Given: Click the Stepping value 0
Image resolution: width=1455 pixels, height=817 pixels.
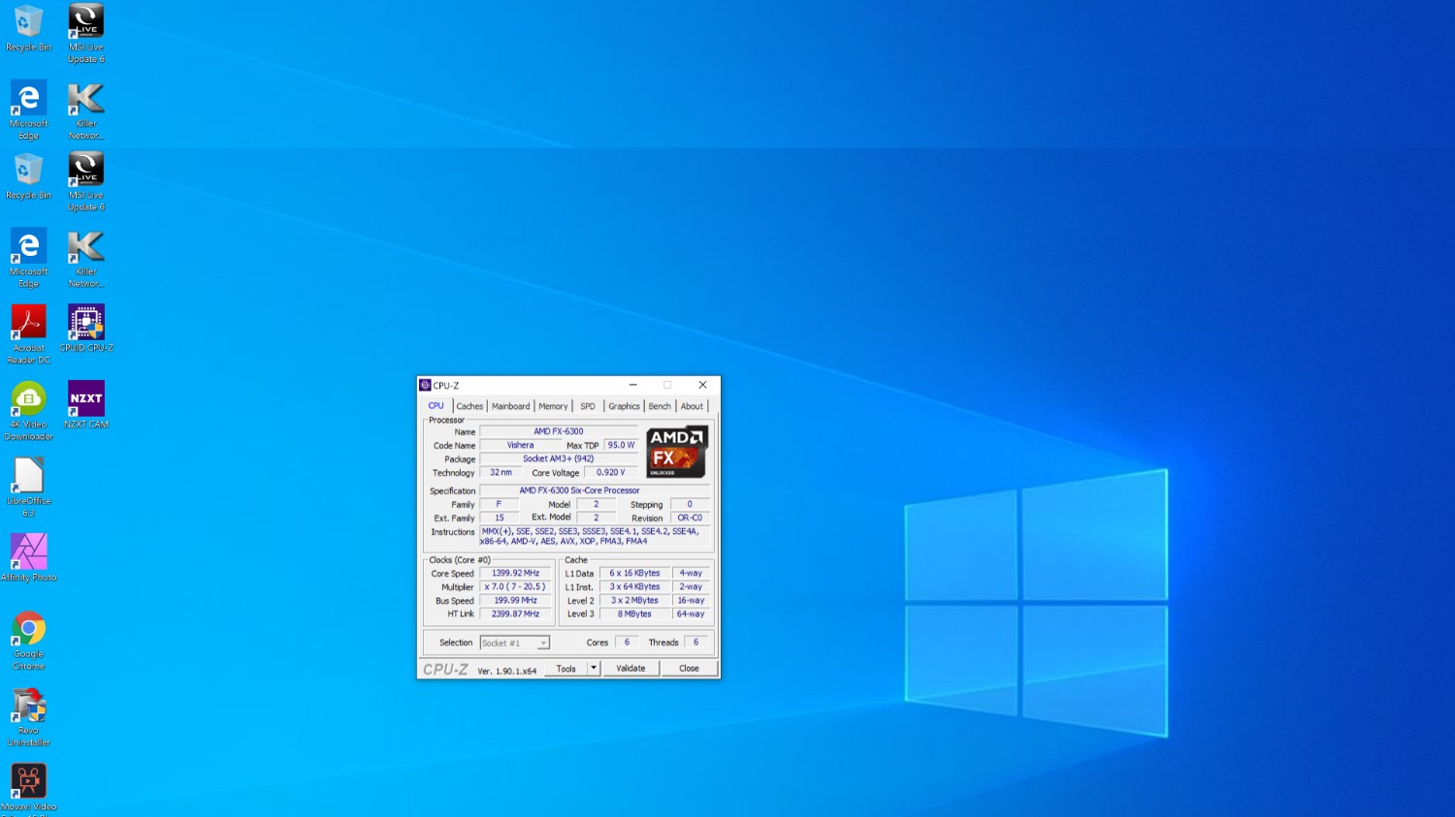Looking at the screenshot, I should 690,504.
